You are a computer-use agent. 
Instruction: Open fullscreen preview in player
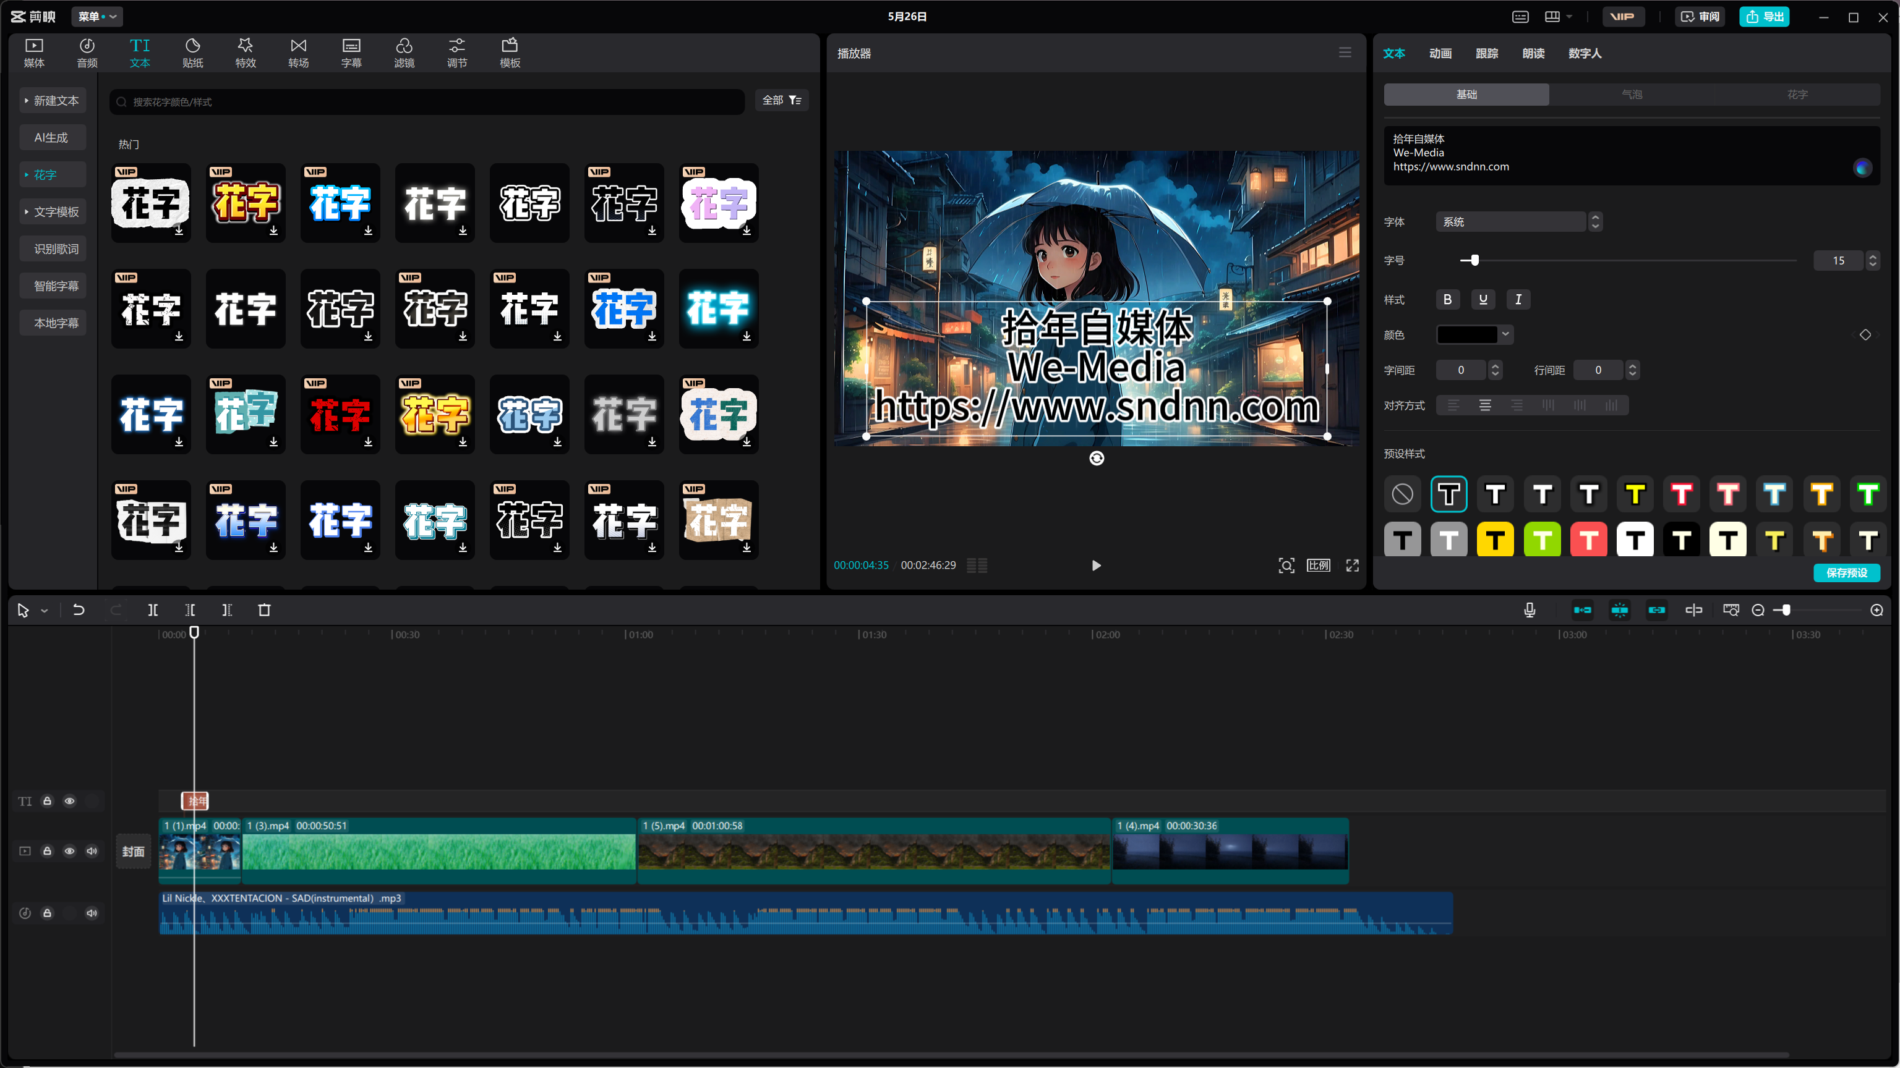(1352, 566)
